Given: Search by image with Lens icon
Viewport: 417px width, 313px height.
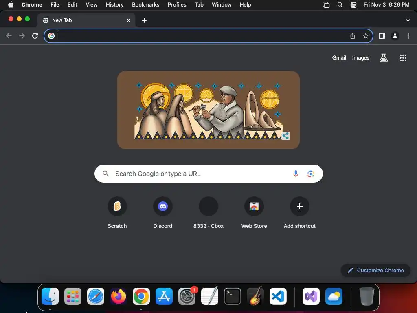Looking at the screenshot, I should coord(311,174).
